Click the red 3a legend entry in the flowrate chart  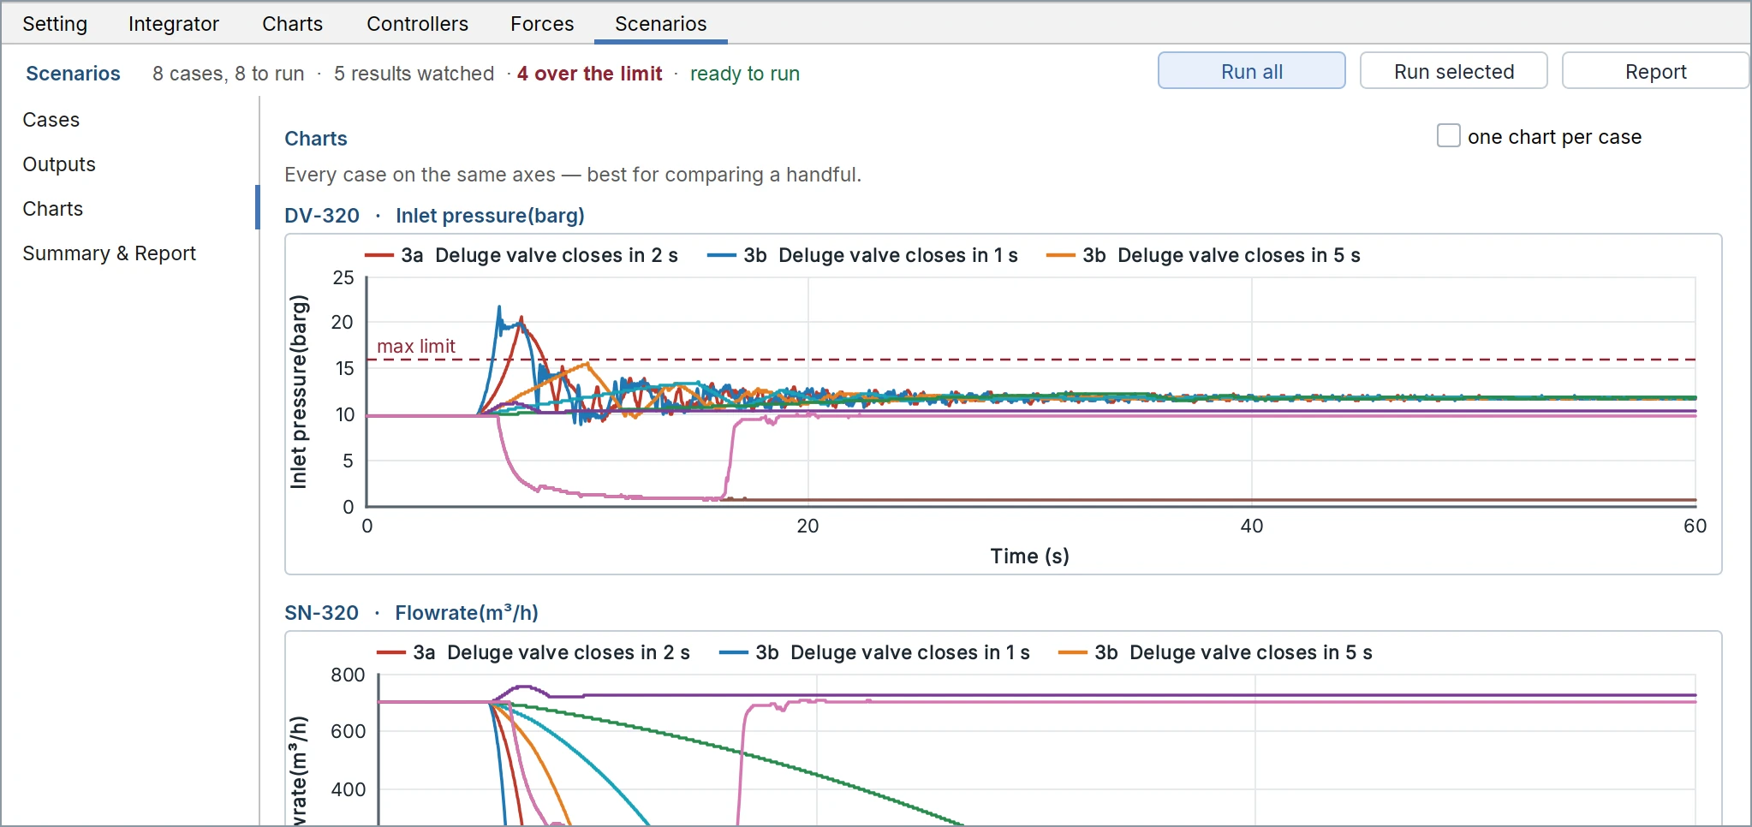(x=533, y=652)
